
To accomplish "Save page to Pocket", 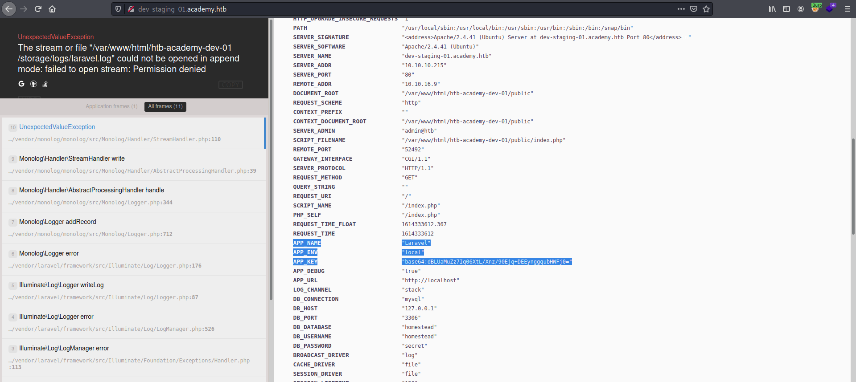I will coord(694,9).
